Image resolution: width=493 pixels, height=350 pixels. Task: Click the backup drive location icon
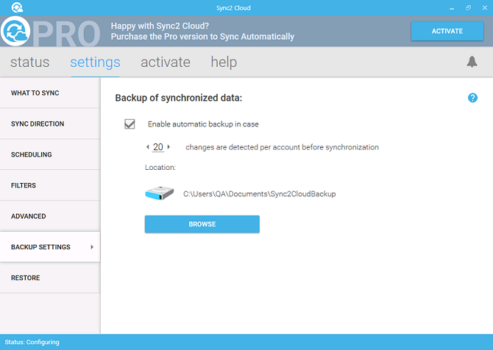point(160,193)
